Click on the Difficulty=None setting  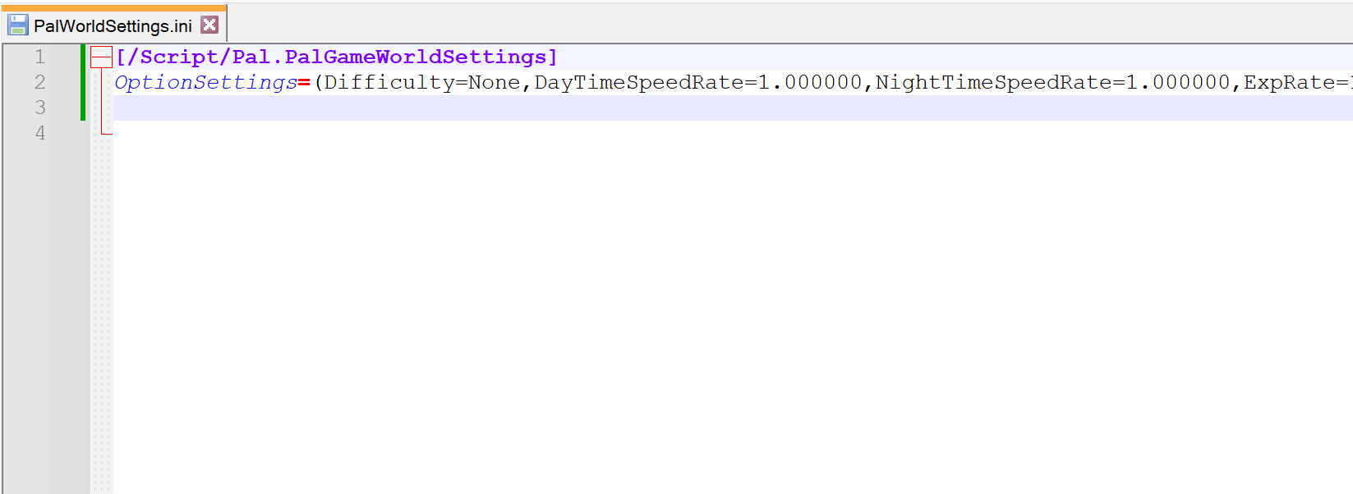click(x=422, y=83)
